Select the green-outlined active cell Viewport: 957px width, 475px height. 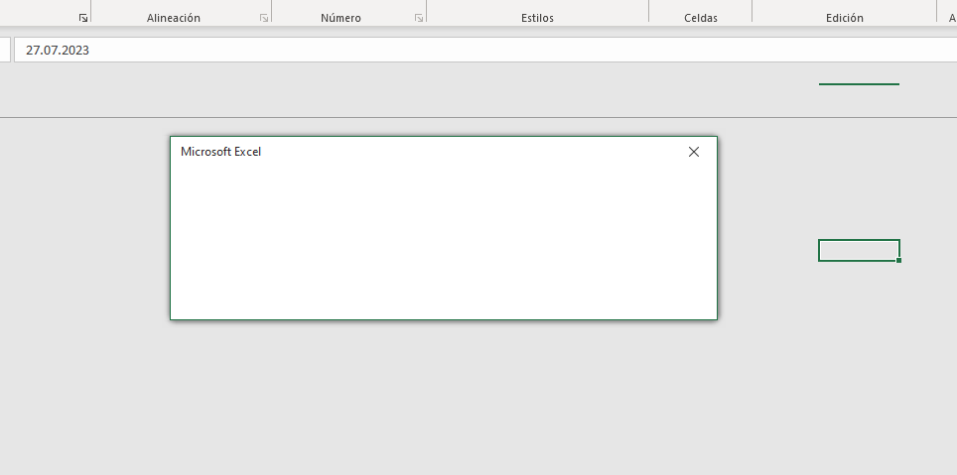859,250
